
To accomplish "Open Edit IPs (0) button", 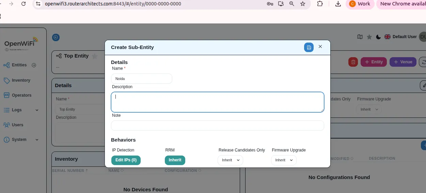I will pyautogui.click(x=126, y=160).
